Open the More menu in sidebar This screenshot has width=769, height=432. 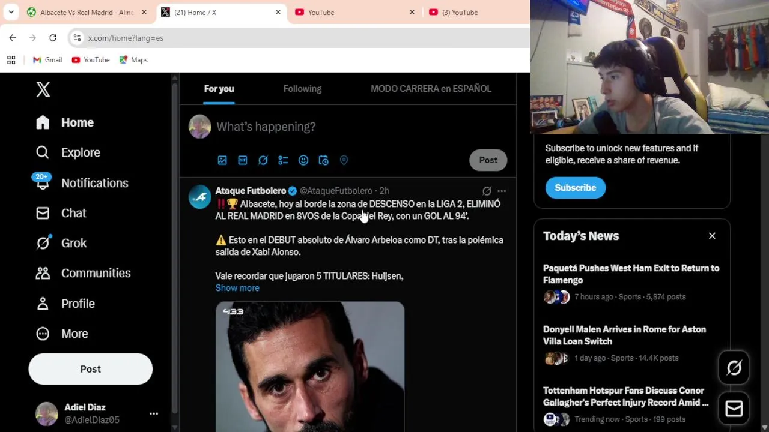pyautogui.click(x=62, y=334)
